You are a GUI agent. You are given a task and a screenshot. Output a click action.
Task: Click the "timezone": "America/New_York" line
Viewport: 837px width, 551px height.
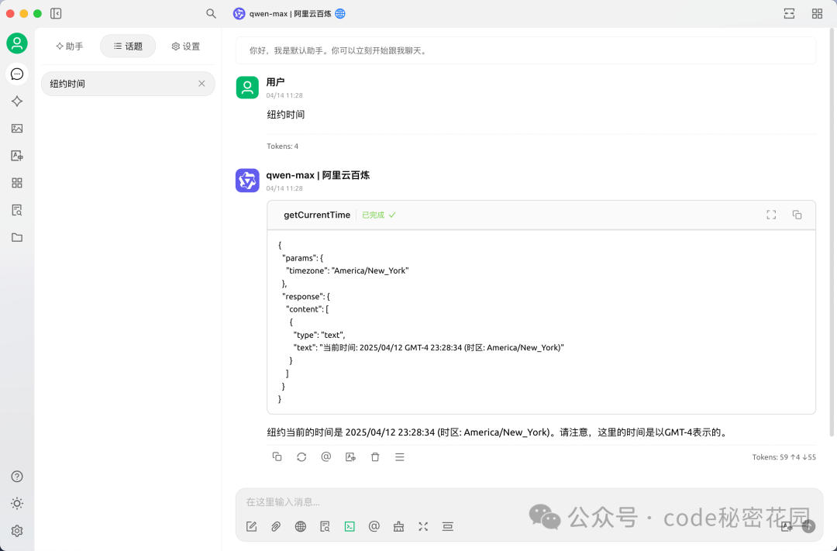(x=347, y=270)
